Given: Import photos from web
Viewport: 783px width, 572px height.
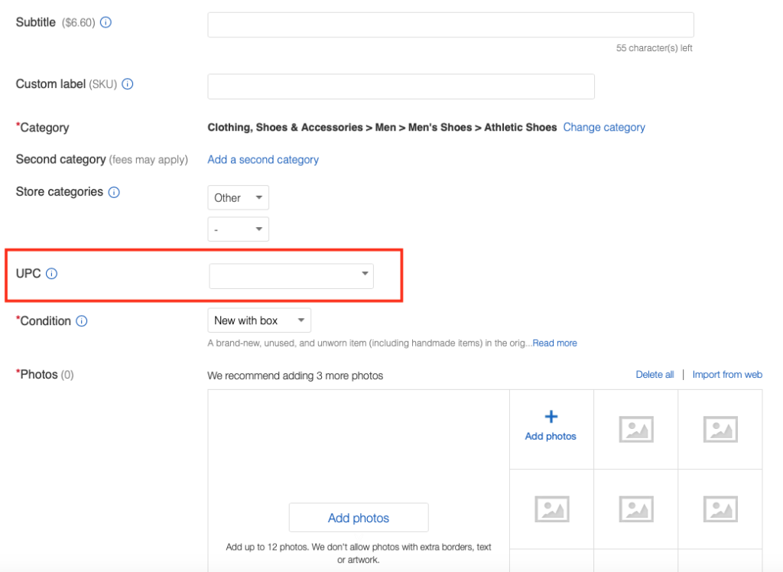Looking at the screenshot, I should pyautogui.click(x=727, y=374).
